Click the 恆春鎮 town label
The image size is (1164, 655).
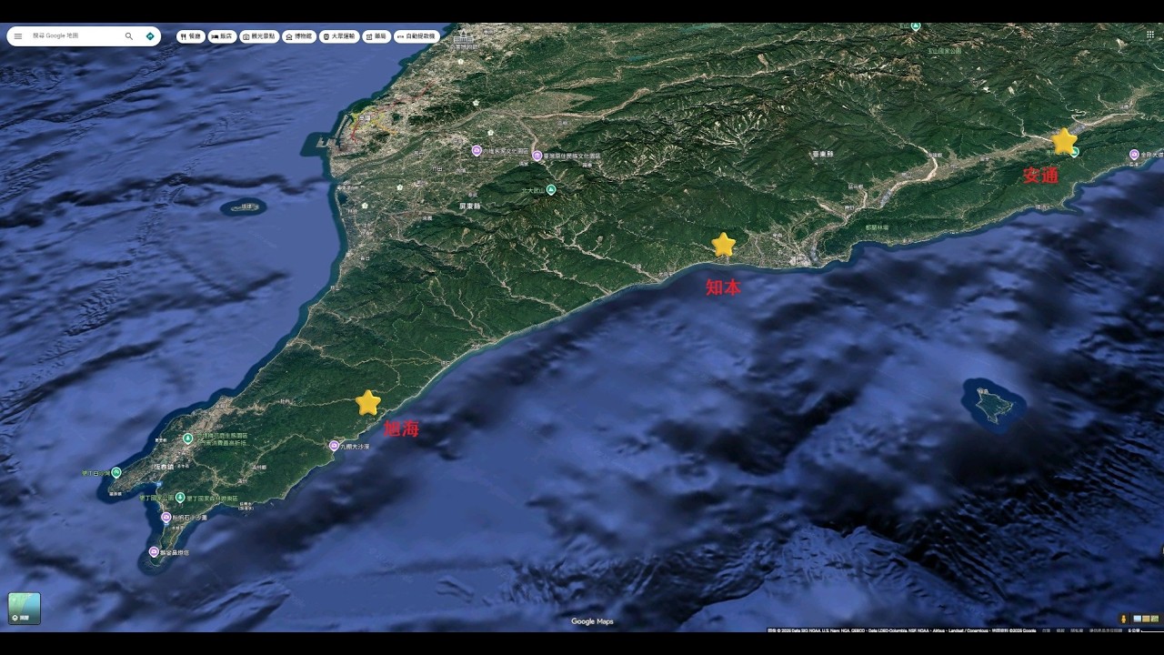click(164, 466)
